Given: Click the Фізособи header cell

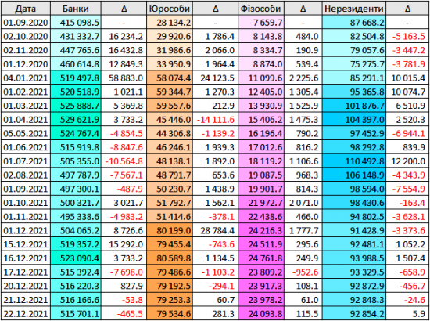Looking at the screenshot, I should coord(261,9).
